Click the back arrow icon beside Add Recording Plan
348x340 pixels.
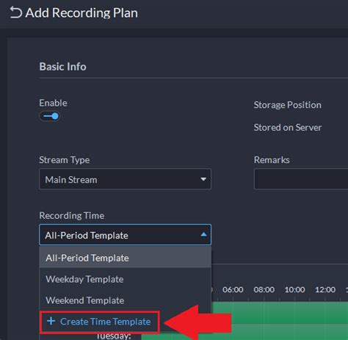[x=16, y=12]
